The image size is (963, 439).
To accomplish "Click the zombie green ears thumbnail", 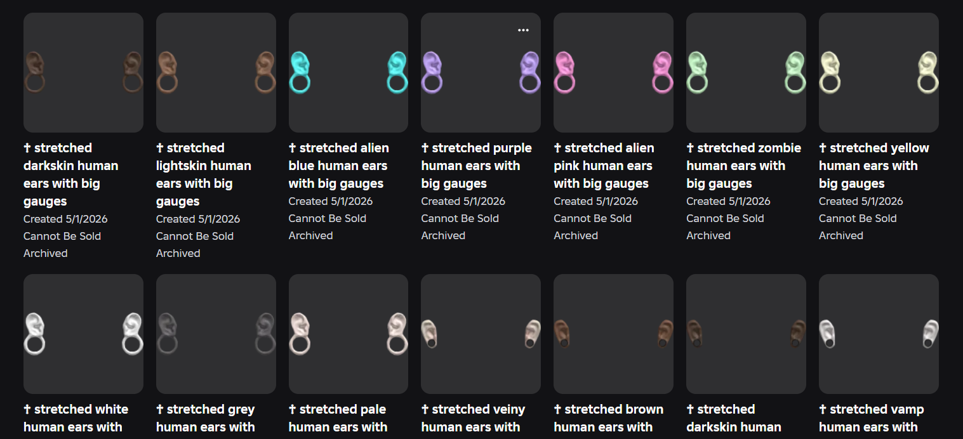I will (x=746, y=72).
